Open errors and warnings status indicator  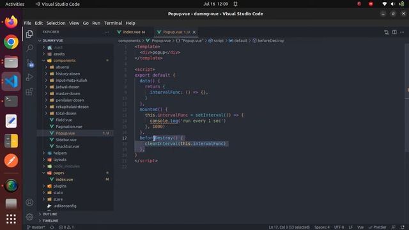(66, 227)
